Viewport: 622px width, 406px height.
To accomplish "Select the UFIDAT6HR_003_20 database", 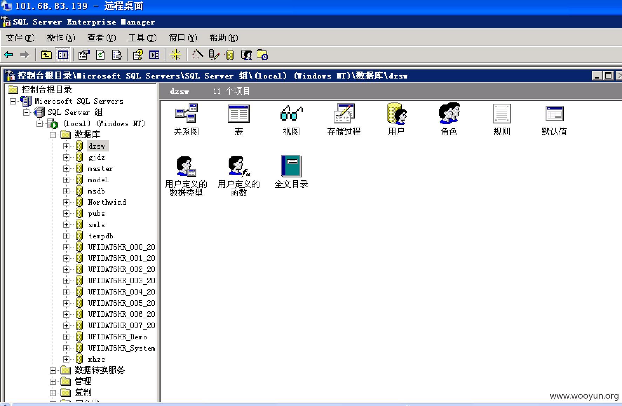I will 121,281.
